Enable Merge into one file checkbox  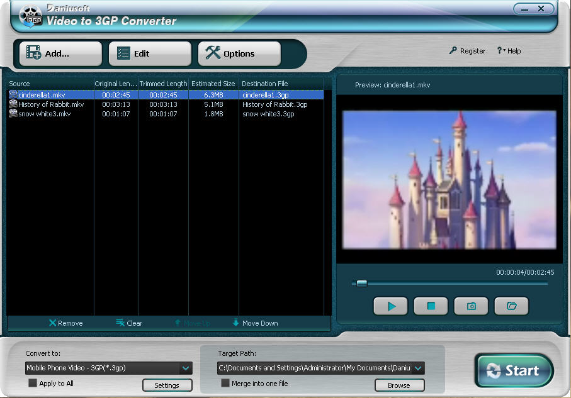tap(225, 383)
